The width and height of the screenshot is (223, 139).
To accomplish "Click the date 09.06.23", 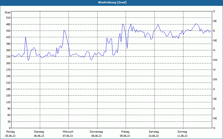I will tap(125, 136).
